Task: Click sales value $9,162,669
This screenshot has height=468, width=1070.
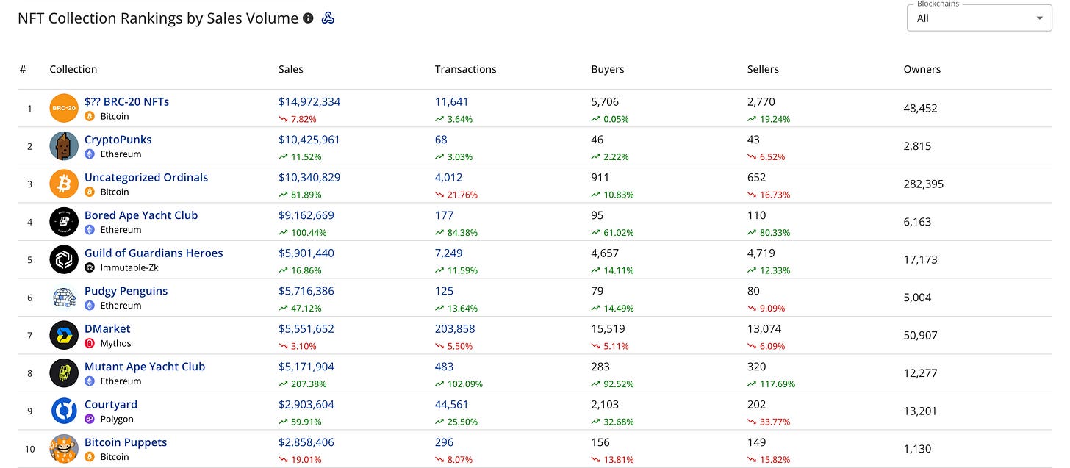Action: pyautogui.click(x=306, y=215)
